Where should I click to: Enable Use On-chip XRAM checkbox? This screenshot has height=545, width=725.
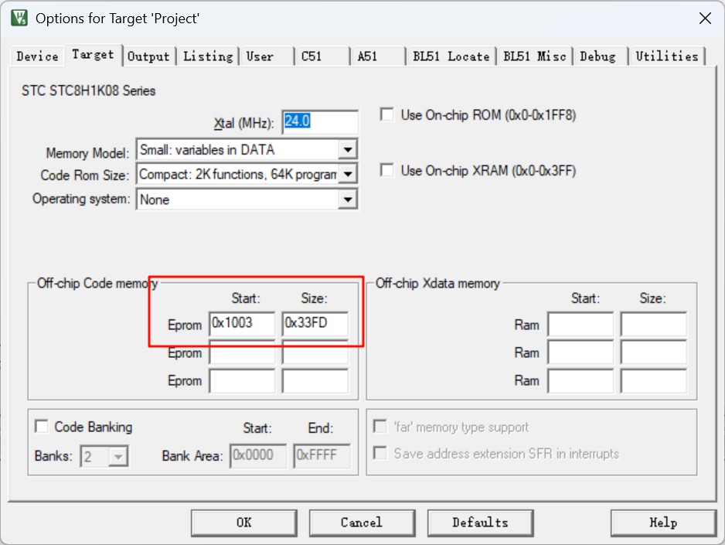pos(387,170)
